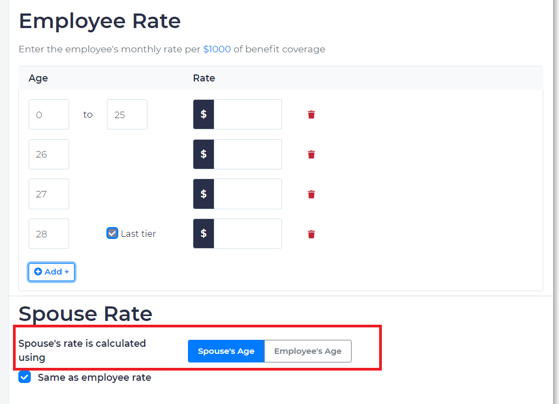Click trash icon for age 26 row
559x404 pixels.
click(311, 154)
